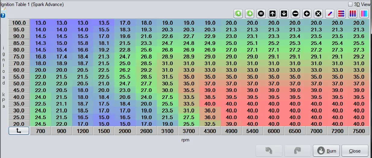Select the 1200 rpm axis bin
Image resolution: width=372 pixels, height=158 pixels.
point(83,131)
